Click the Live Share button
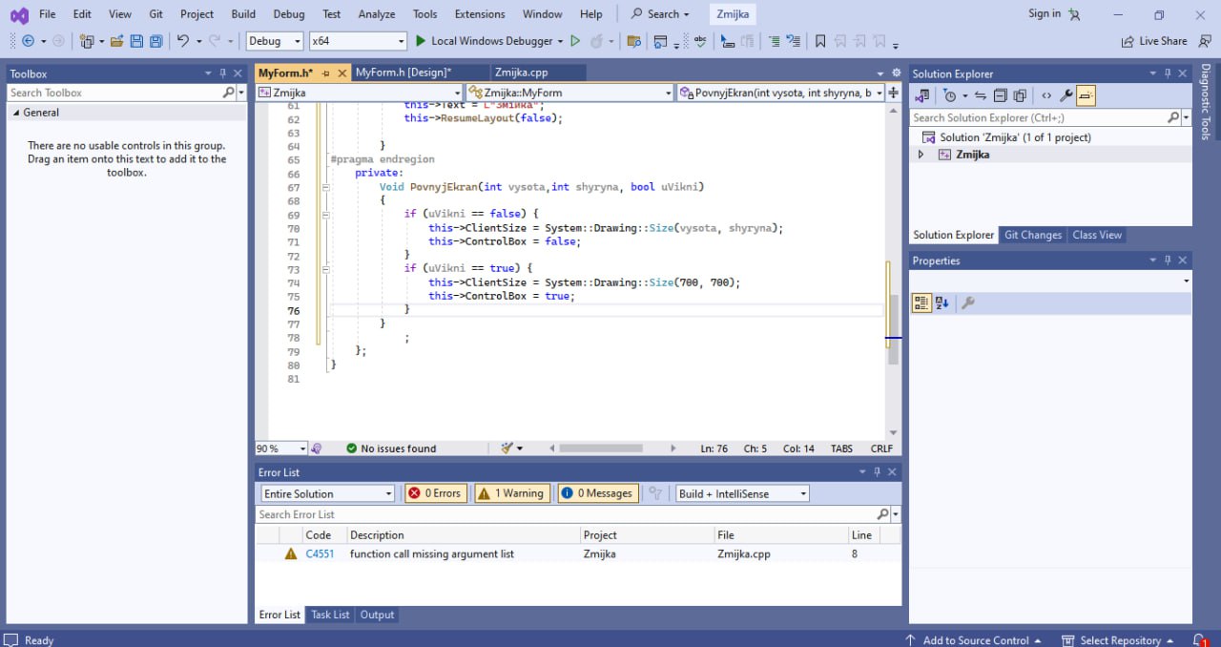The height and width of the screenshot is (647, 1221). (x=1154, y=41)
